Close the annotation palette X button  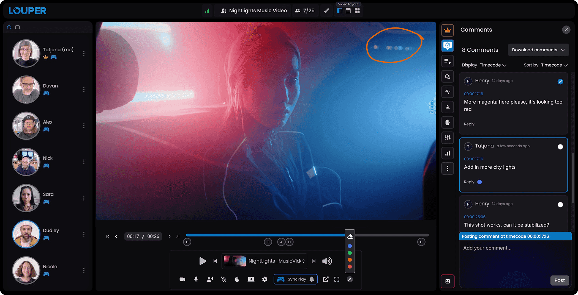(x=350, y=279)
